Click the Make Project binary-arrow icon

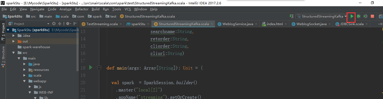[x=291, y=16]
